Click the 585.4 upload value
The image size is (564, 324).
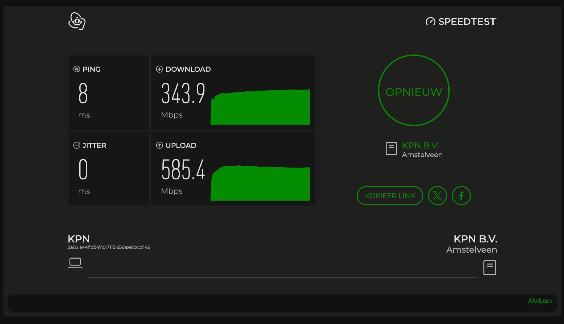pyautogui.click(x=183, y=169)
